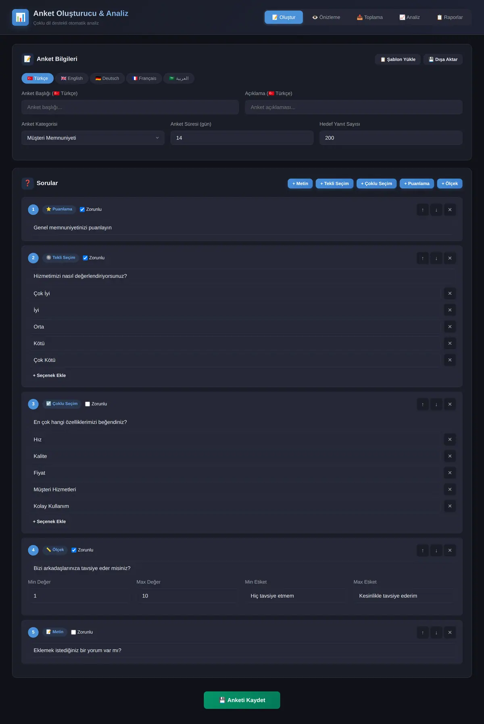
Task: Switch language to English
Action: pyautogui.click(x=72, y=78)
